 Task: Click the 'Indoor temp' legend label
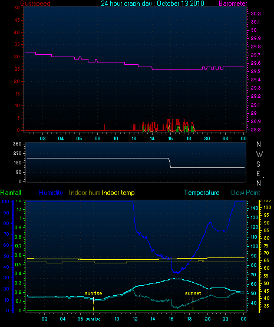[118, 193]
